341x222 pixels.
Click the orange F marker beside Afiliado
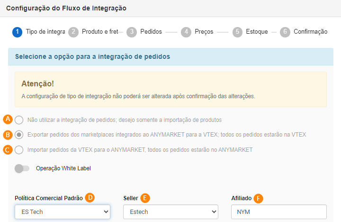coord(258,198)
